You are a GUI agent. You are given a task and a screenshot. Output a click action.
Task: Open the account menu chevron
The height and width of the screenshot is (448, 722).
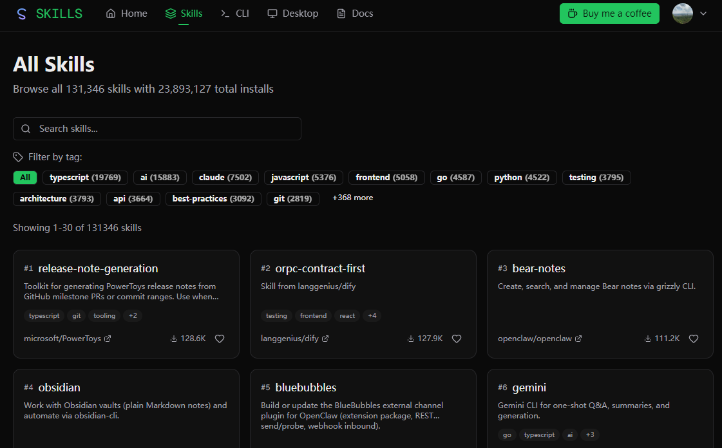click(x=703, y=14)
